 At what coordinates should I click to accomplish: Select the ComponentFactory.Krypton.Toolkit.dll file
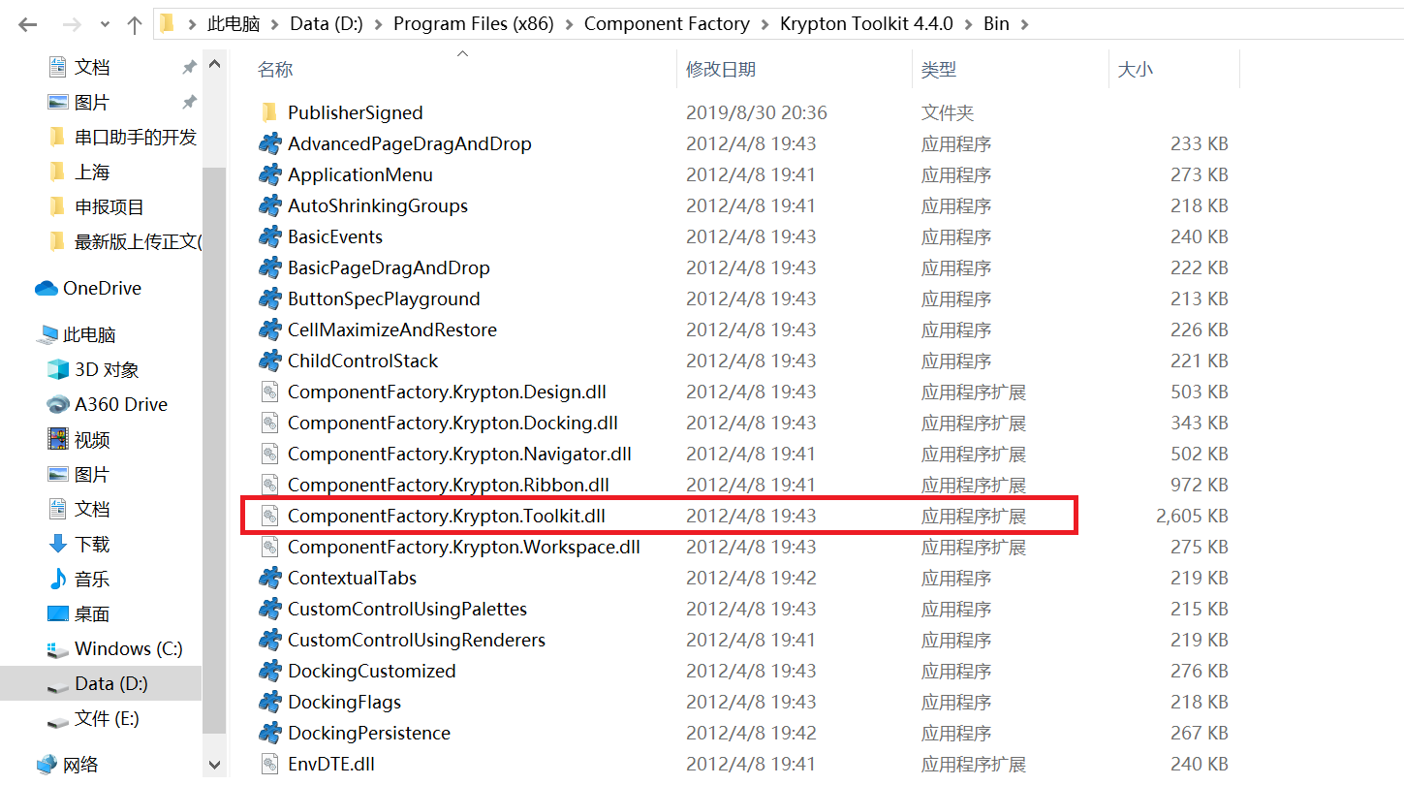[x=446, y=515]
